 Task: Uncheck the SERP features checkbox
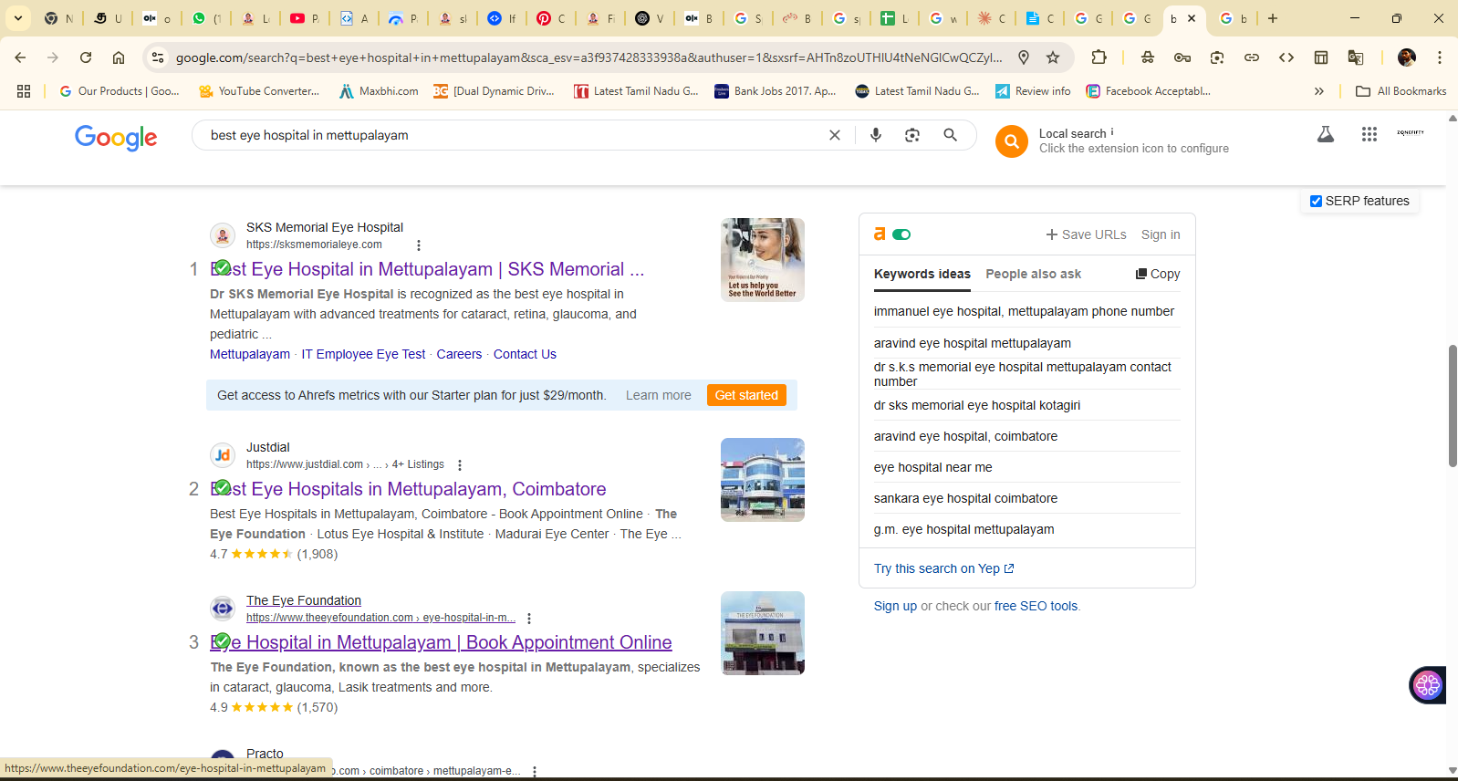tap(1316, 202)
